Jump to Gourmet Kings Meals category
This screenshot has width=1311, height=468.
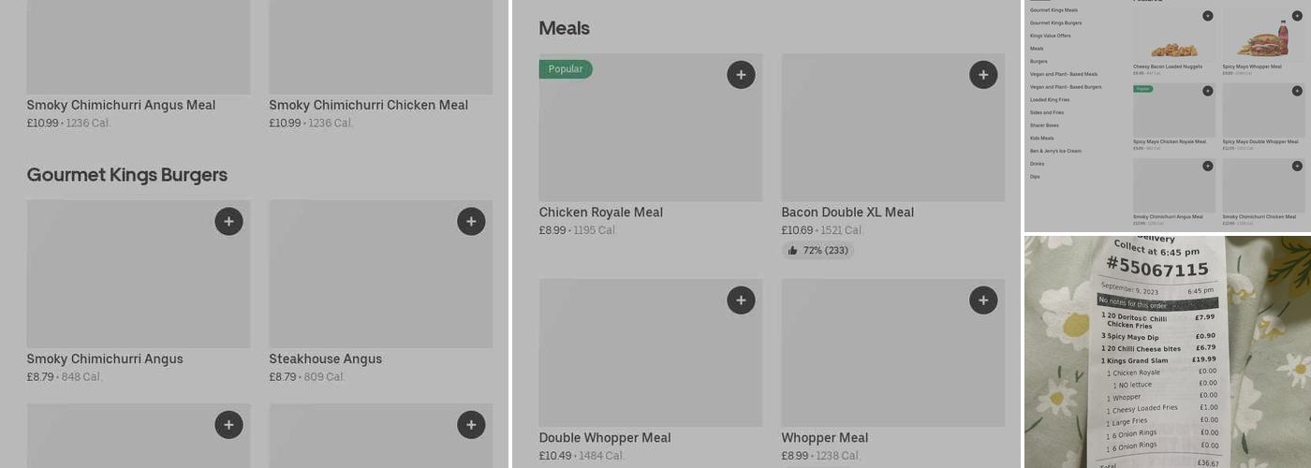coord(1053,10)
